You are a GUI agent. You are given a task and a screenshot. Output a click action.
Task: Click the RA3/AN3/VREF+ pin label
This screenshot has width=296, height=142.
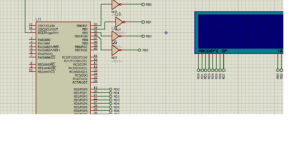[49, 50]
